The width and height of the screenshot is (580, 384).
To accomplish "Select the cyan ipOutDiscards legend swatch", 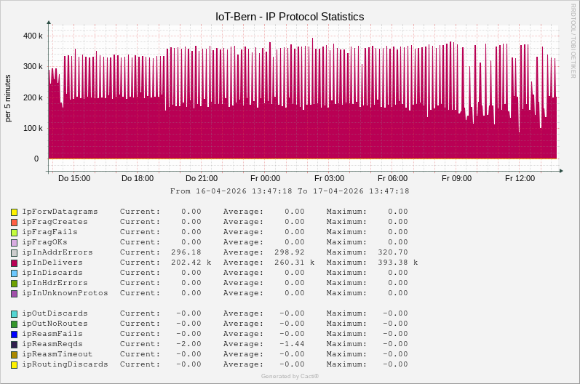I will pyautogui.click(x=14, y=313).
